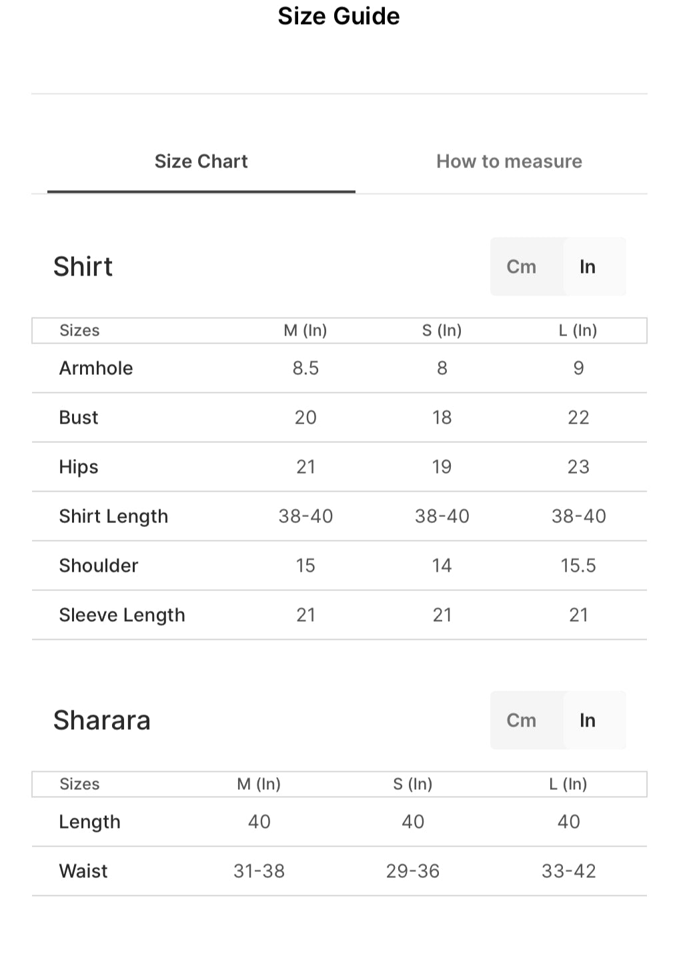Click the L (In) column header in Shirt table

point(578,331)
